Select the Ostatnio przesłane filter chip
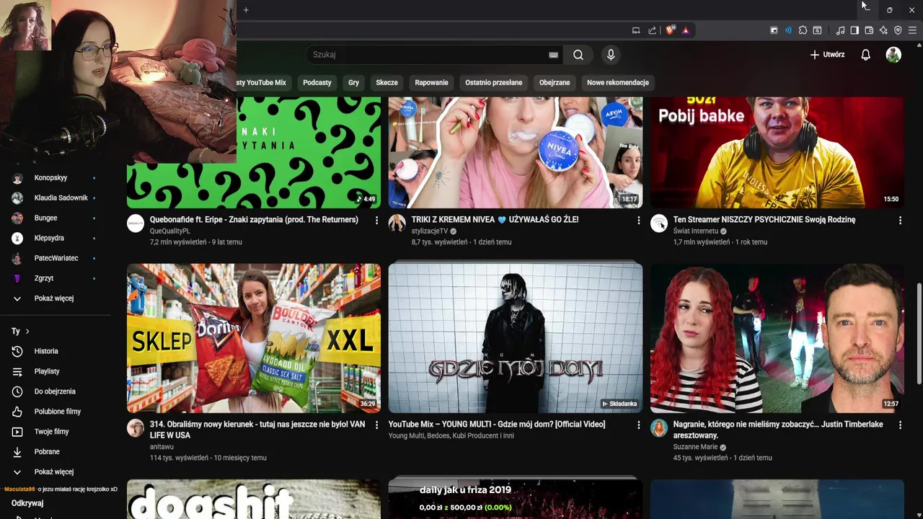The width and height of the screenshot is (923, 519). point(493,82)
